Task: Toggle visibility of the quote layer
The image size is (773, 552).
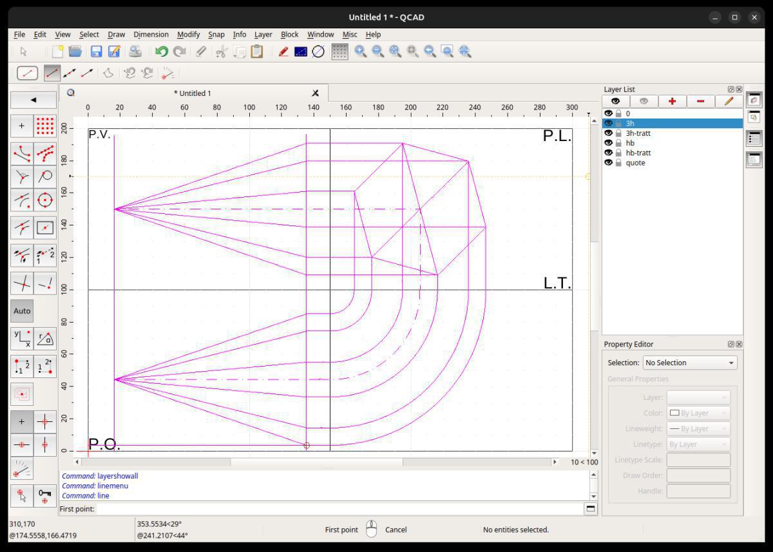Action: click(608, 163)
